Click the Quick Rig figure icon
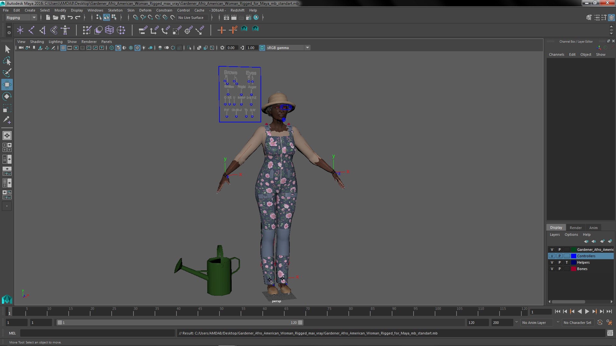 click(65, 30)
